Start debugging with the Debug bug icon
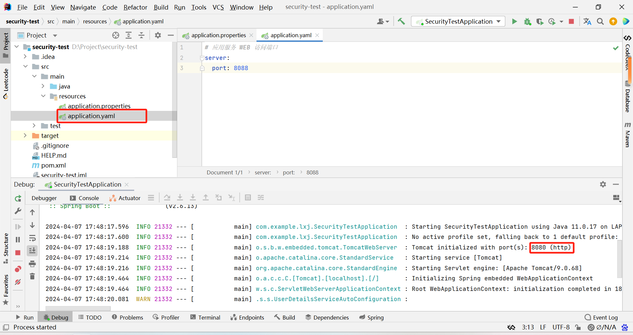Image resolution: width=633 pixels, height=335 pixels. [x=527, y=22]
